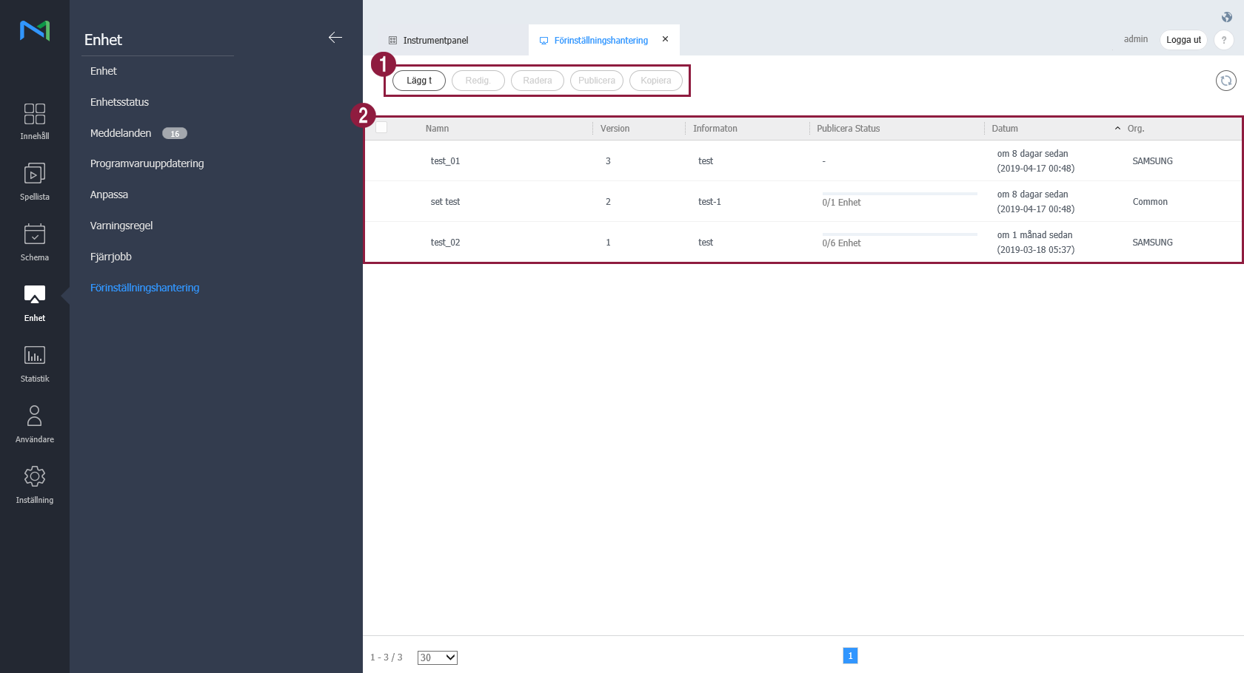Click the Lägg t button
The image size is (1244, 673).
(418, 81)
